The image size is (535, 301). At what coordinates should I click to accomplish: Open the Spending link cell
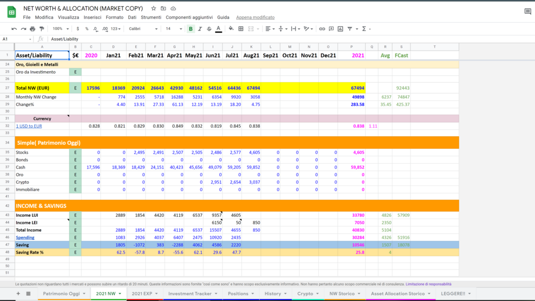click(x=25, y=238)
